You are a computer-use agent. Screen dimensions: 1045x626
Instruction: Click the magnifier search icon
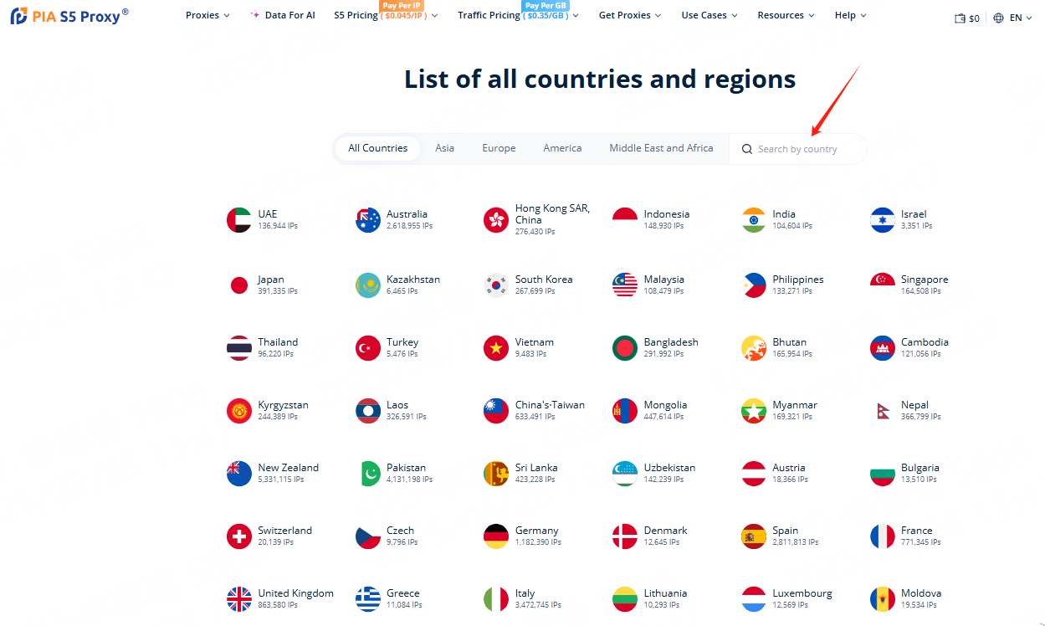[747, 149]
